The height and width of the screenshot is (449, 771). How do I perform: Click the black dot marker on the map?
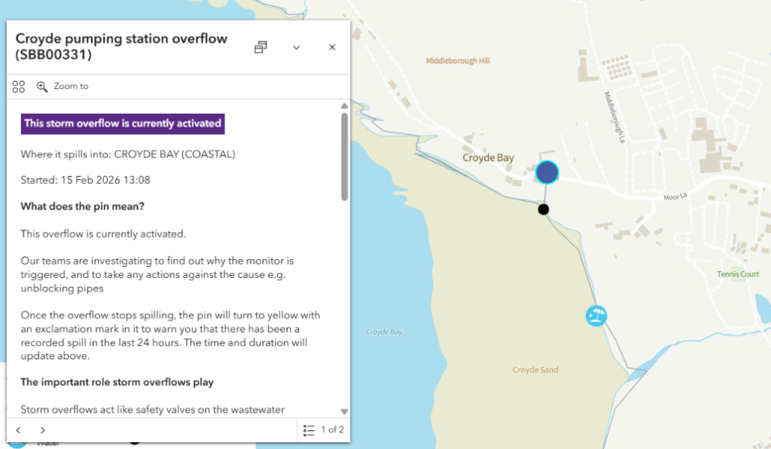(544, 209)
